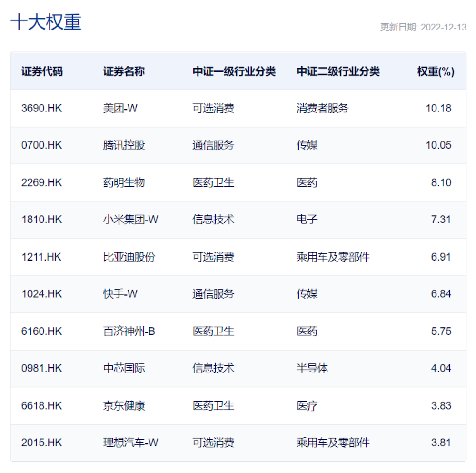Select the name 美团-W
Viewport: 476px width, 473px height.
point(120,108)
